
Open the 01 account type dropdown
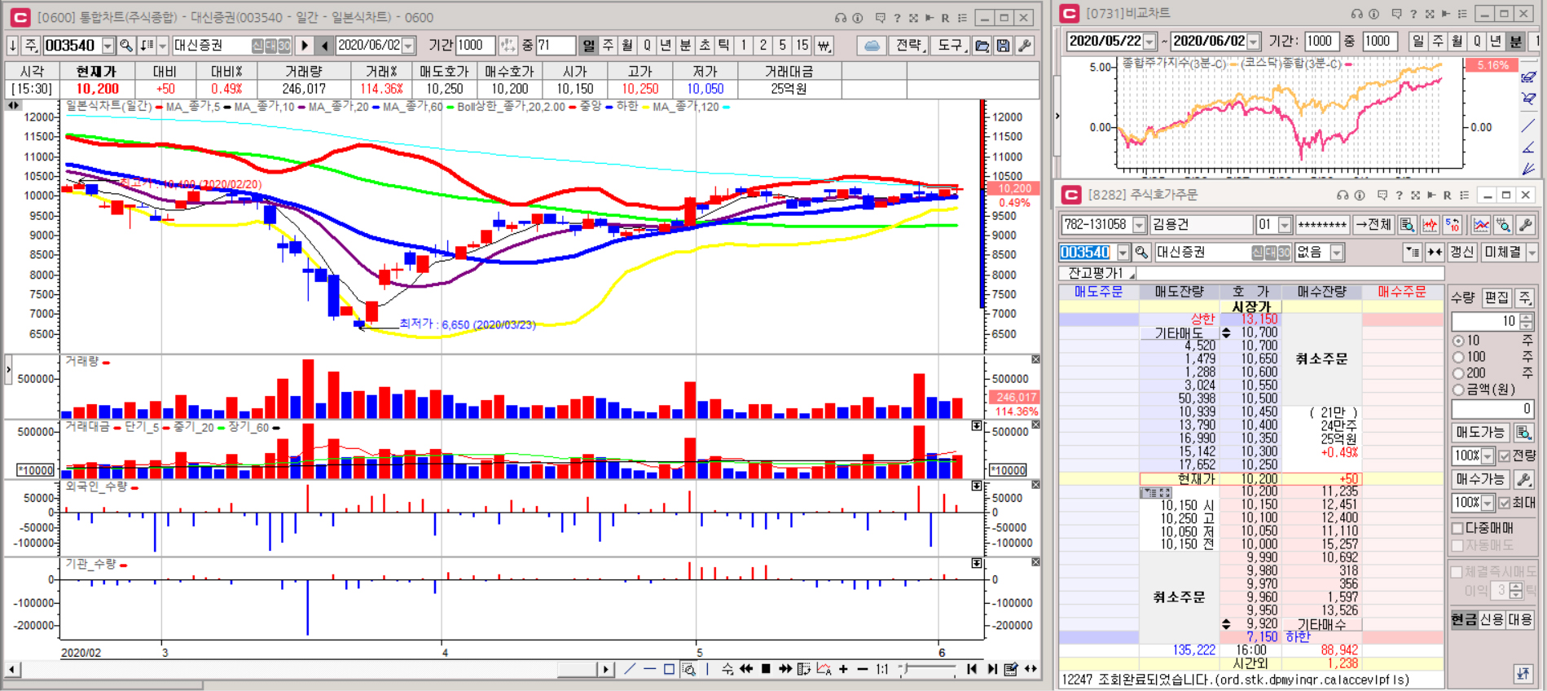tap(1285, 225)
